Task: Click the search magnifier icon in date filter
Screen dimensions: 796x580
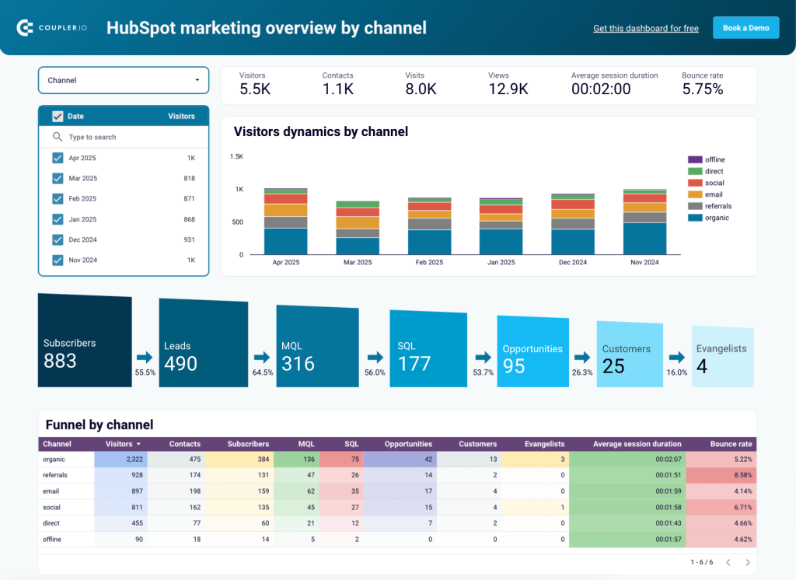Action: tap(58, 137)
